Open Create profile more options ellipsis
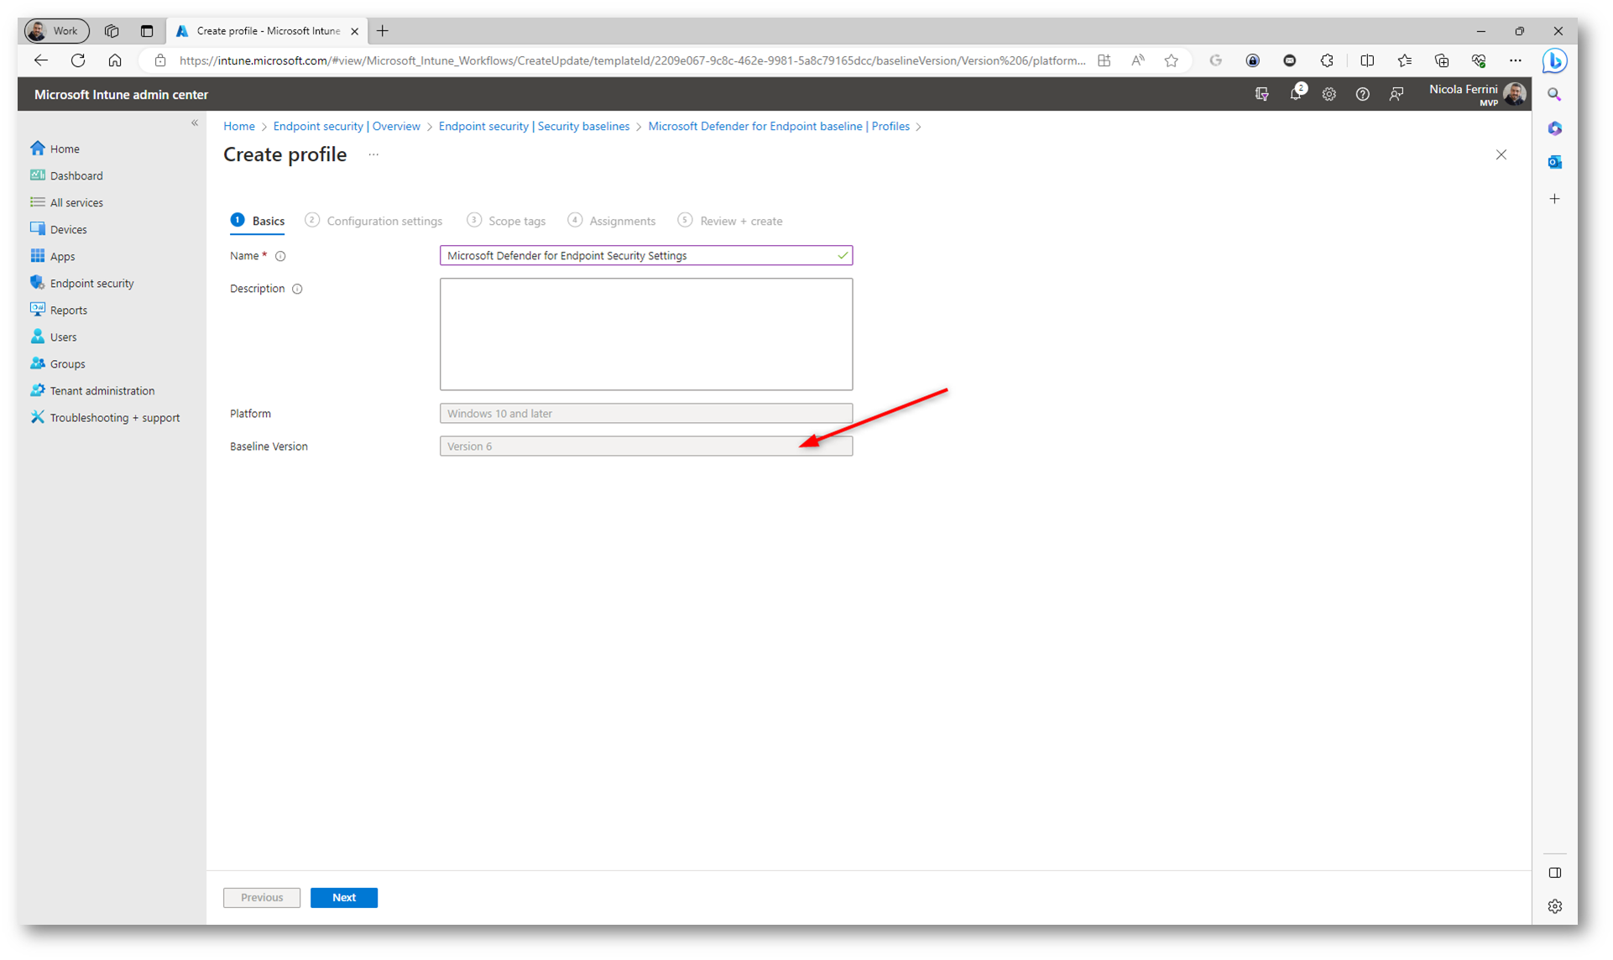 (x=373, y=154)
